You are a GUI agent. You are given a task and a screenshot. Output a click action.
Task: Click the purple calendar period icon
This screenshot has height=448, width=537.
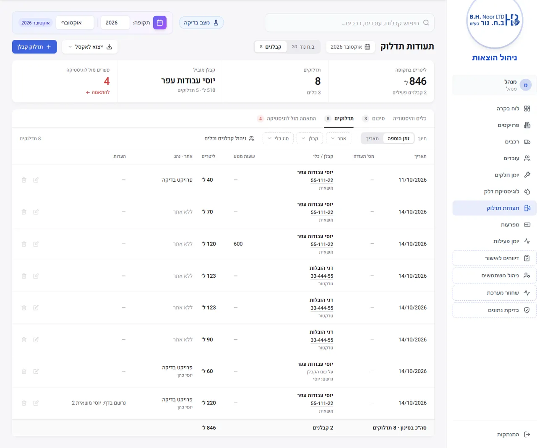[160, 23]
